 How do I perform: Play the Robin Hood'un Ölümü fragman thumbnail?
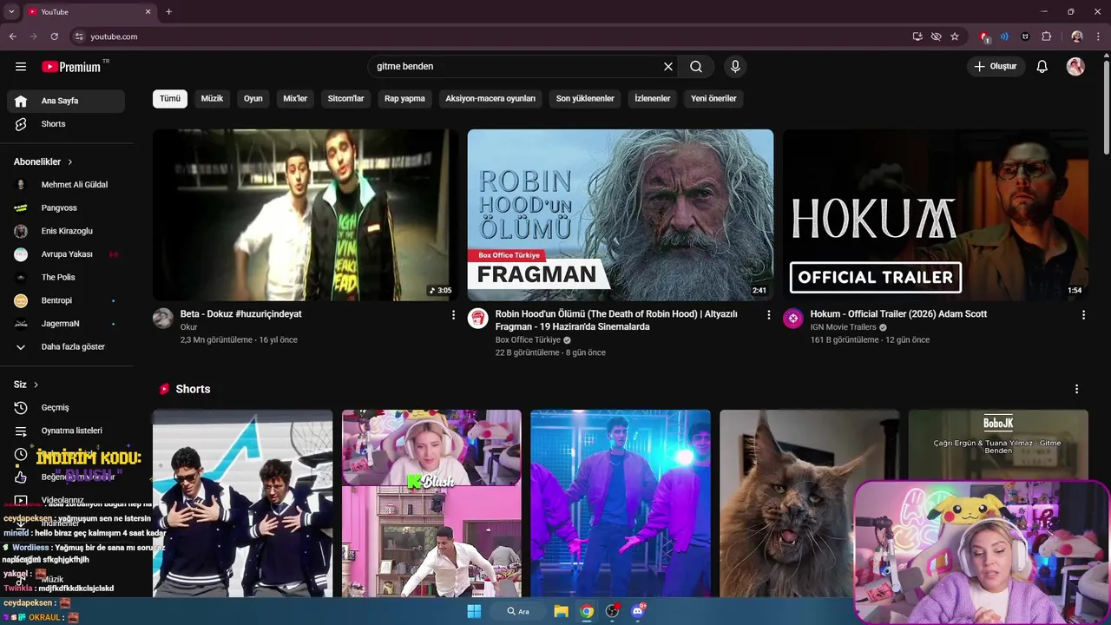[621, 215]
